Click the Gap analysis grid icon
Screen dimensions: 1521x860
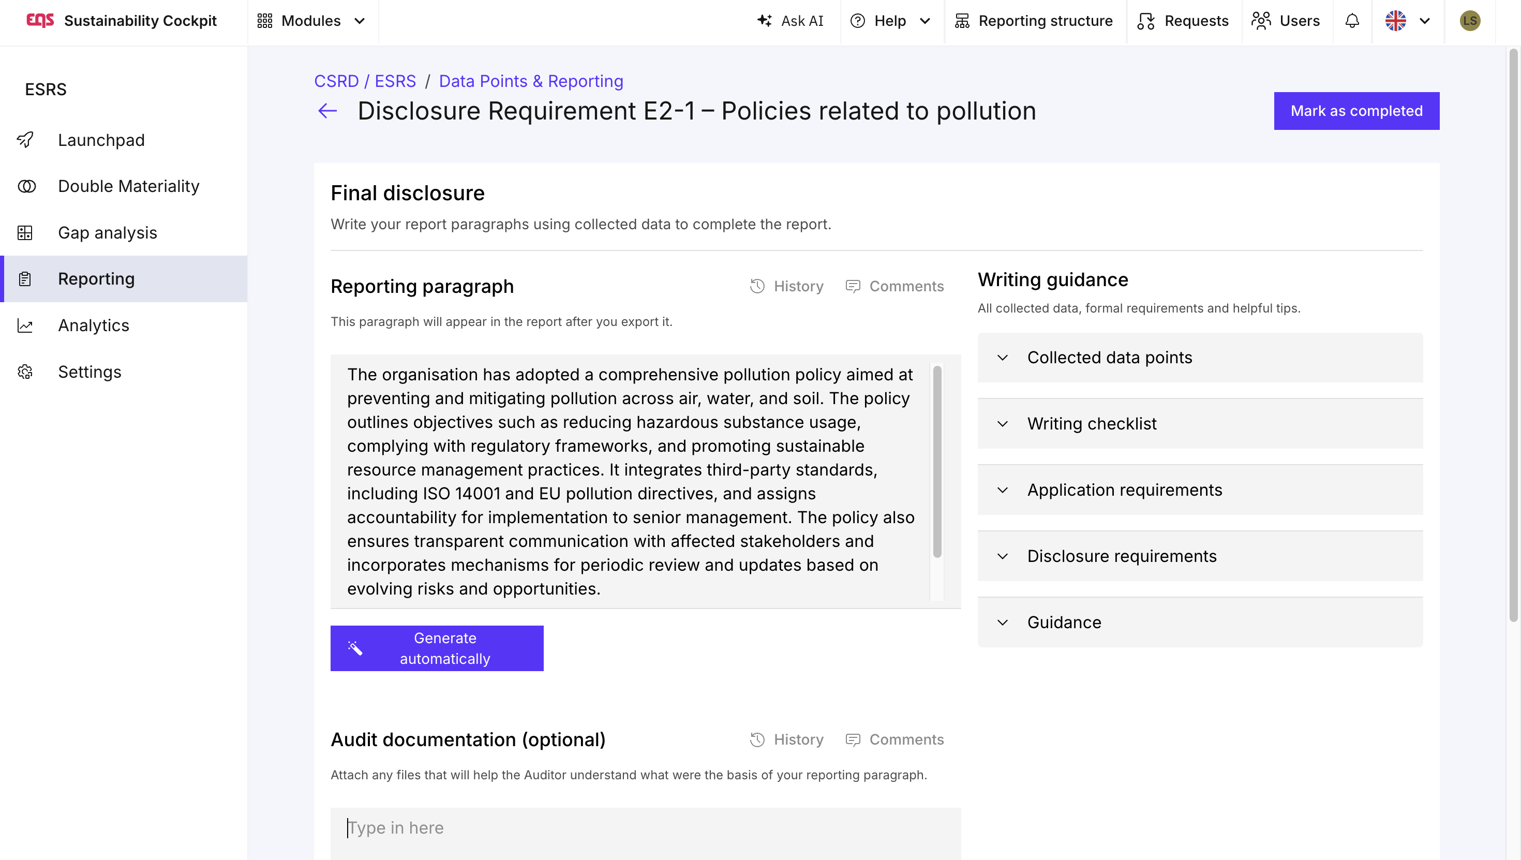[25, 233]
